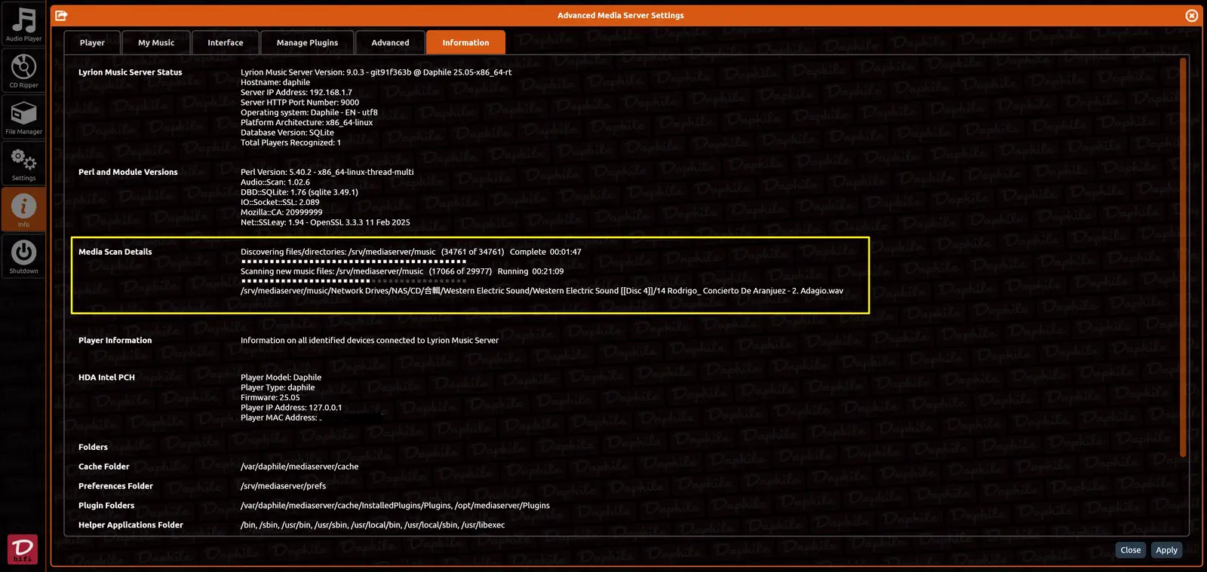
Task: Open the CD Ripper tool
Action: (23, 71)
